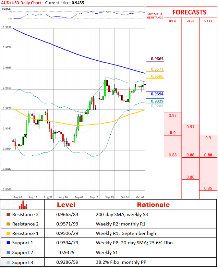The width and height of the screenshot is (218, 268).
Task: Click the 0.9665 resistance level label
Action: tap(157, 59)
